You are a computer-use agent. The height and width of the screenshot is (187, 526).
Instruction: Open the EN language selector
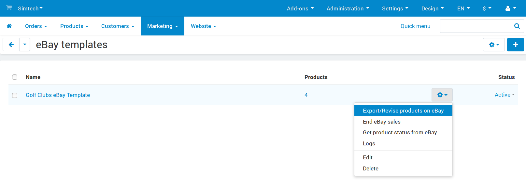(x=463, y=8)
